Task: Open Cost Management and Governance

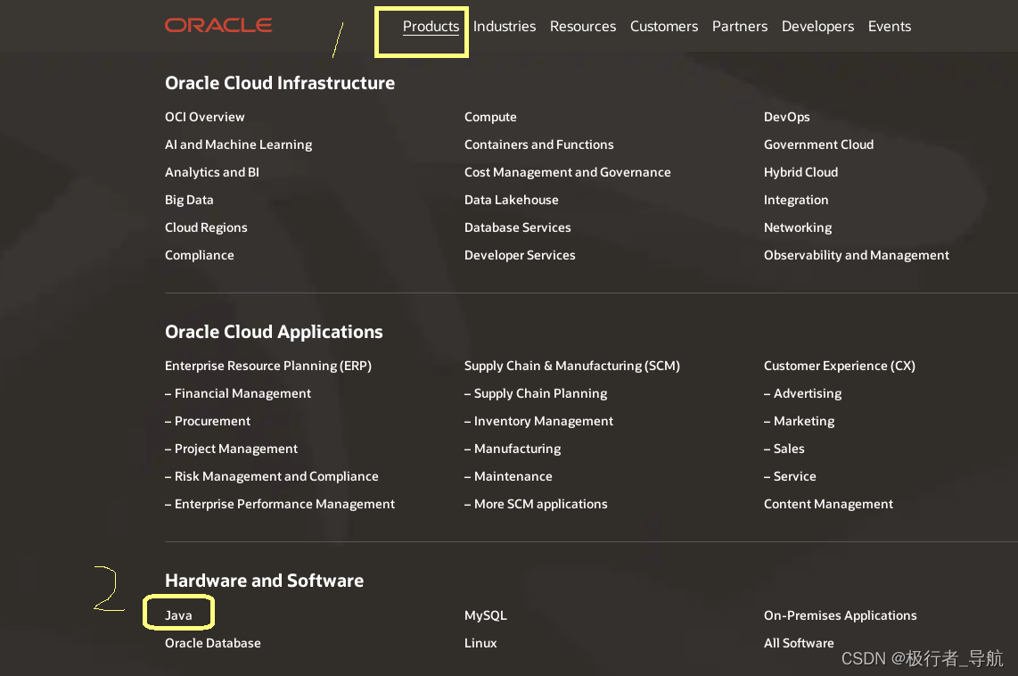Action: 568,172
